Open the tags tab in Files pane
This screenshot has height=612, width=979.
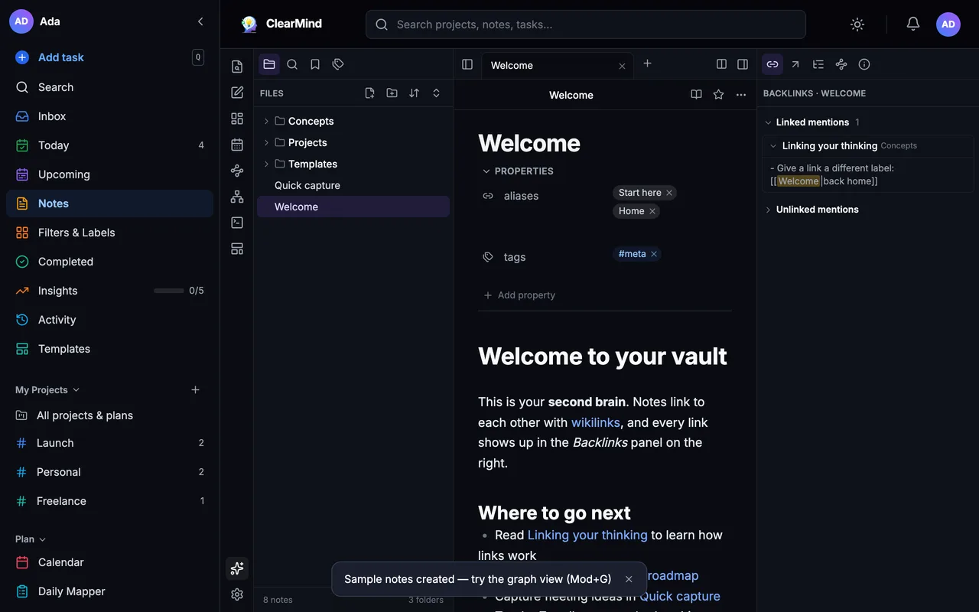tap(338, 64)
